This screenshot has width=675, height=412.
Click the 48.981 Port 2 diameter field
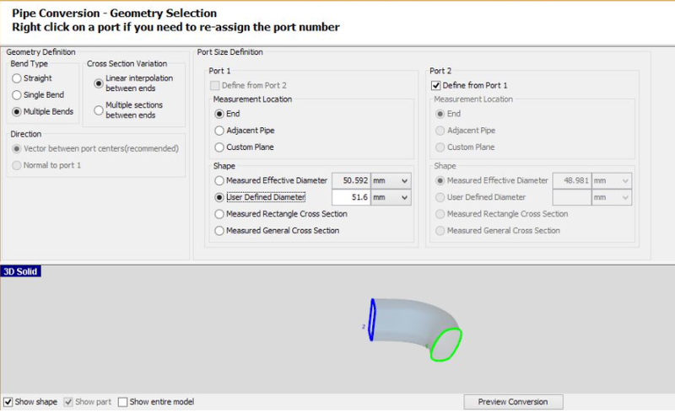point(572,180)
